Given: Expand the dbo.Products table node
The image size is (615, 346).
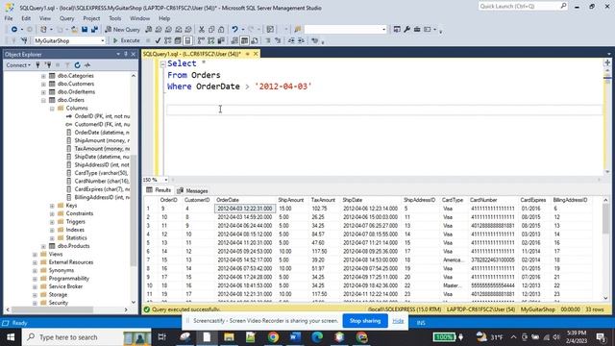Looking at the screenshot, I should [43, 246].
